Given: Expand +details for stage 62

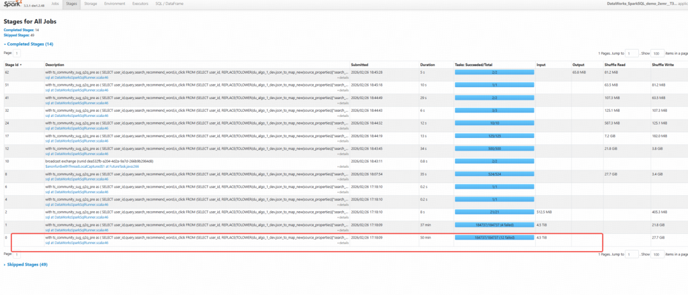Looking at the screenshot, I should tap(343, 78).
